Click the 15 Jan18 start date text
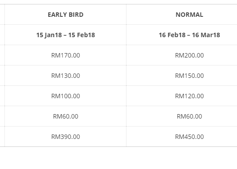The width and height of the screenshot is (237, 169). pos(49,35)
